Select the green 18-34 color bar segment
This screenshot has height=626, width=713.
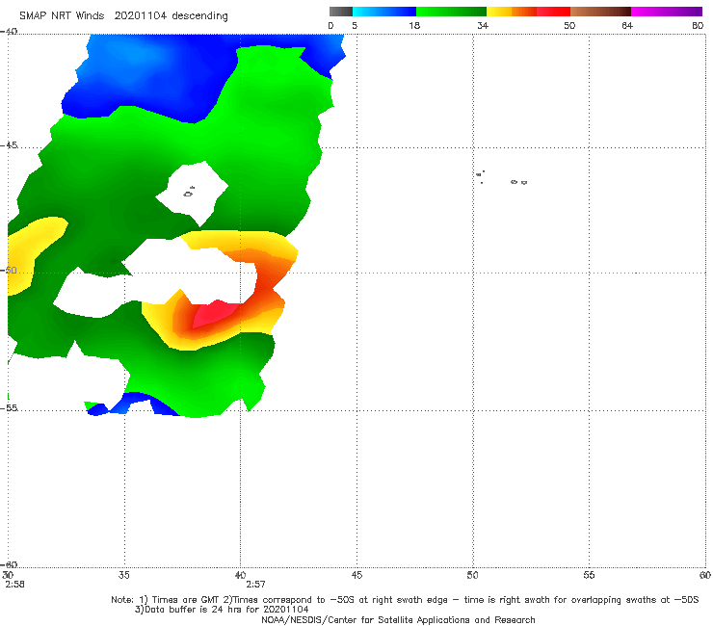pyautogui.click(x=451, y=12)
